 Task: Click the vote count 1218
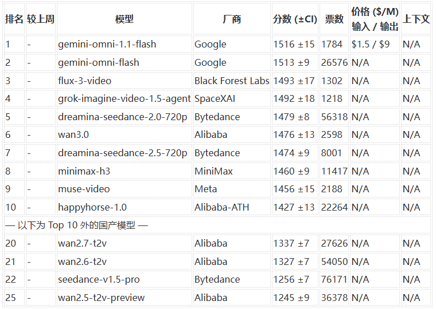pyautogui.click(x=332, y=99)
